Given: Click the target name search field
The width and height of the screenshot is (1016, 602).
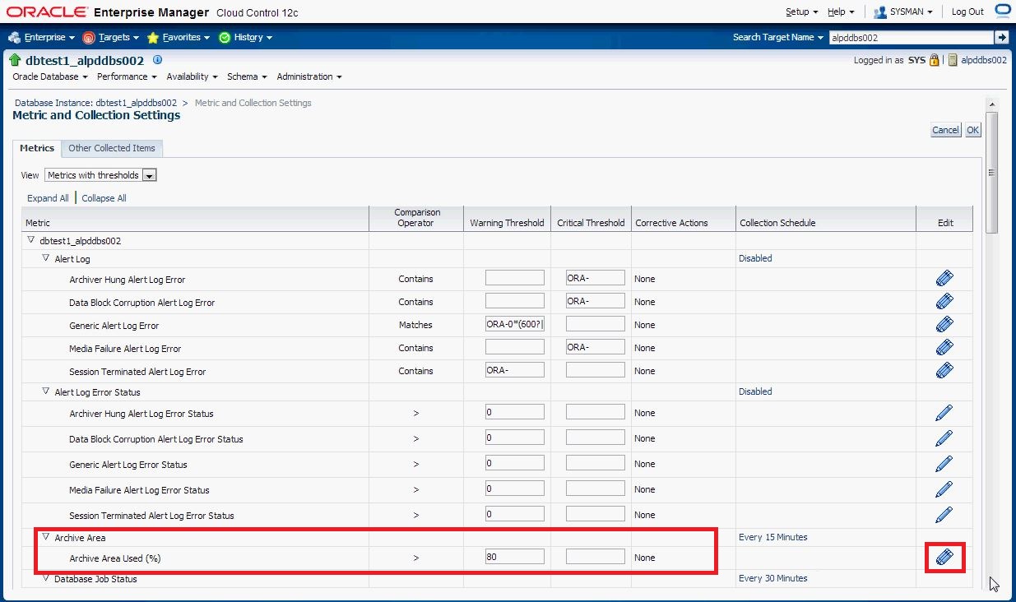Looking at the screenshot, I should (x=911, y=37).
